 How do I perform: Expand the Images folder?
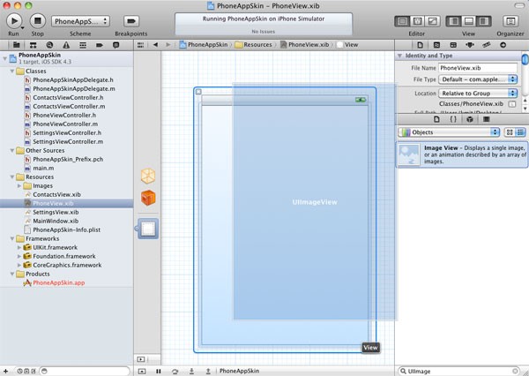click(x=19, y=186)
